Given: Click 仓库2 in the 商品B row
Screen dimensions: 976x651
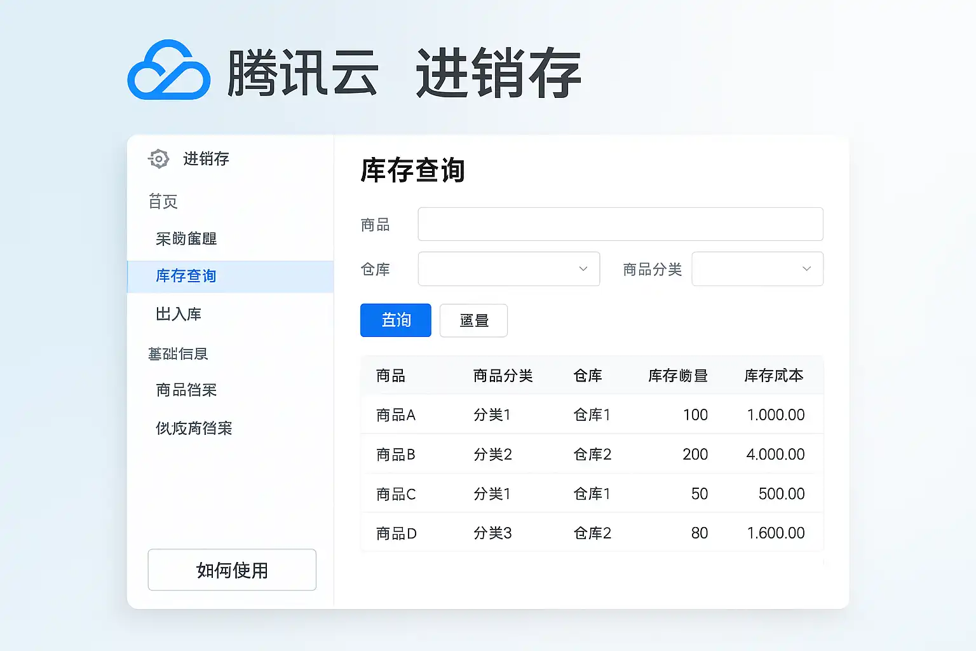Looking at the screenshot, I should click(592, 455).
